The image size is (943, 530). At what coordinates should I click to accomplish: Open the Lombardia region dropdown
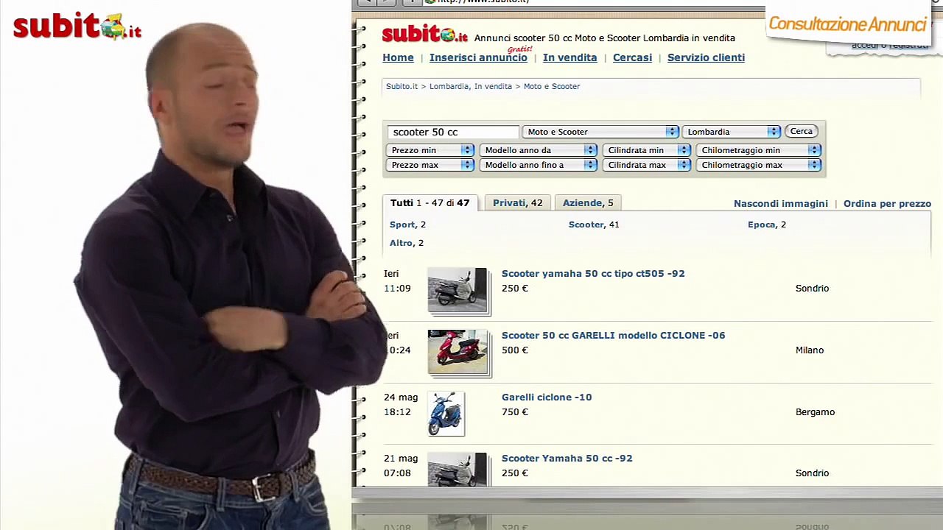tap(731, 132)
